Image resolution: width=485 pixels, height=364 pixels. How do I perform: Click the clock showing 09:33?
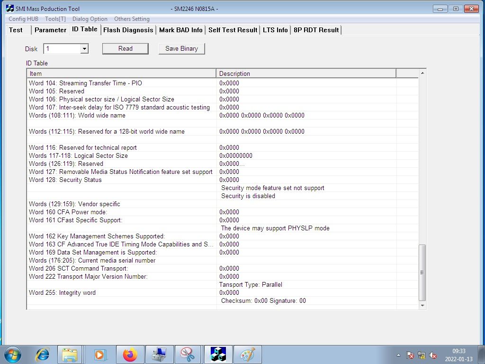pyautogui.click(x=458, y=351)
